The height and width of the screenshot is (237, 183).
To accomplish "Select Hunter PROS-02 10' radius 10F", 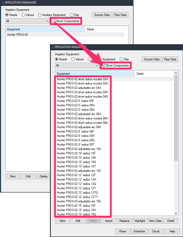I will (x=76, y=153).
